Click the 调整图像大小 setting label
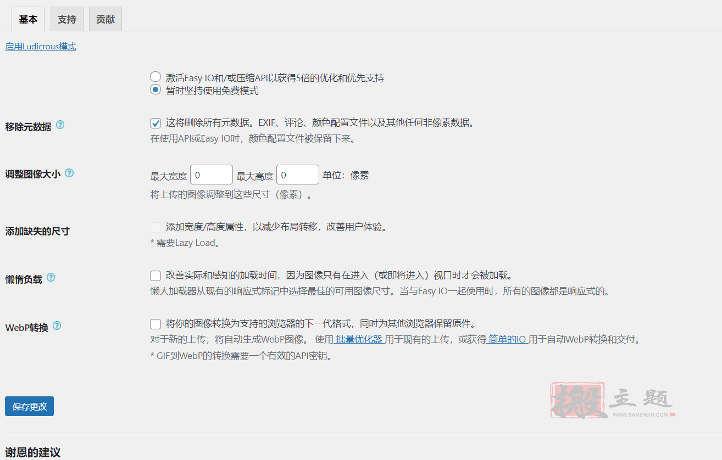 (32, 175)
